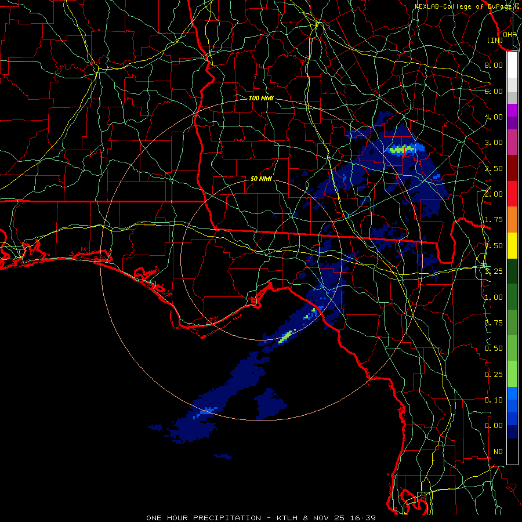
Task: Click the 100 NMI range ring label
Action: click(261, 98)
